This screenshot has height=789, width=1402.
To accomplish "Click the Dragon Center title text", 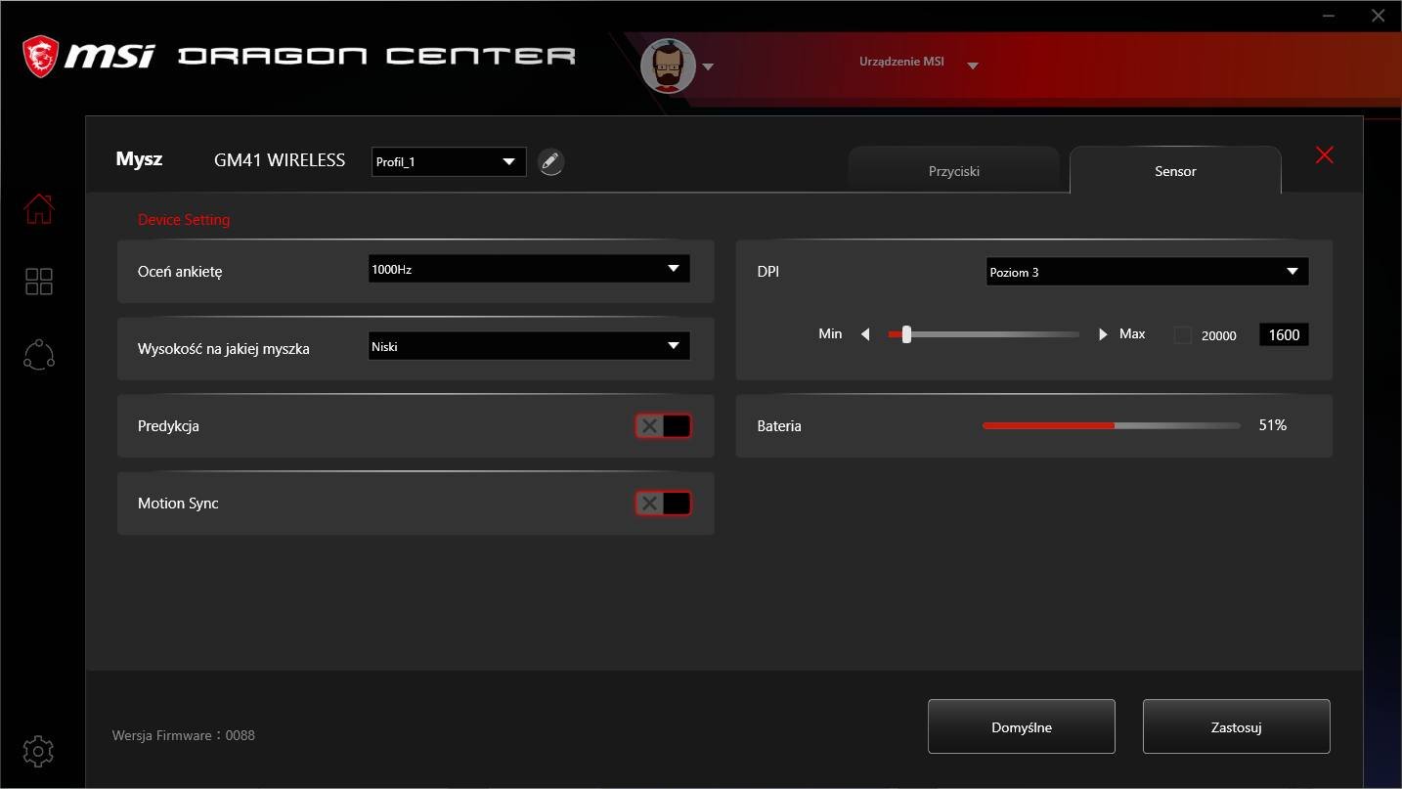I will (376, 56).
